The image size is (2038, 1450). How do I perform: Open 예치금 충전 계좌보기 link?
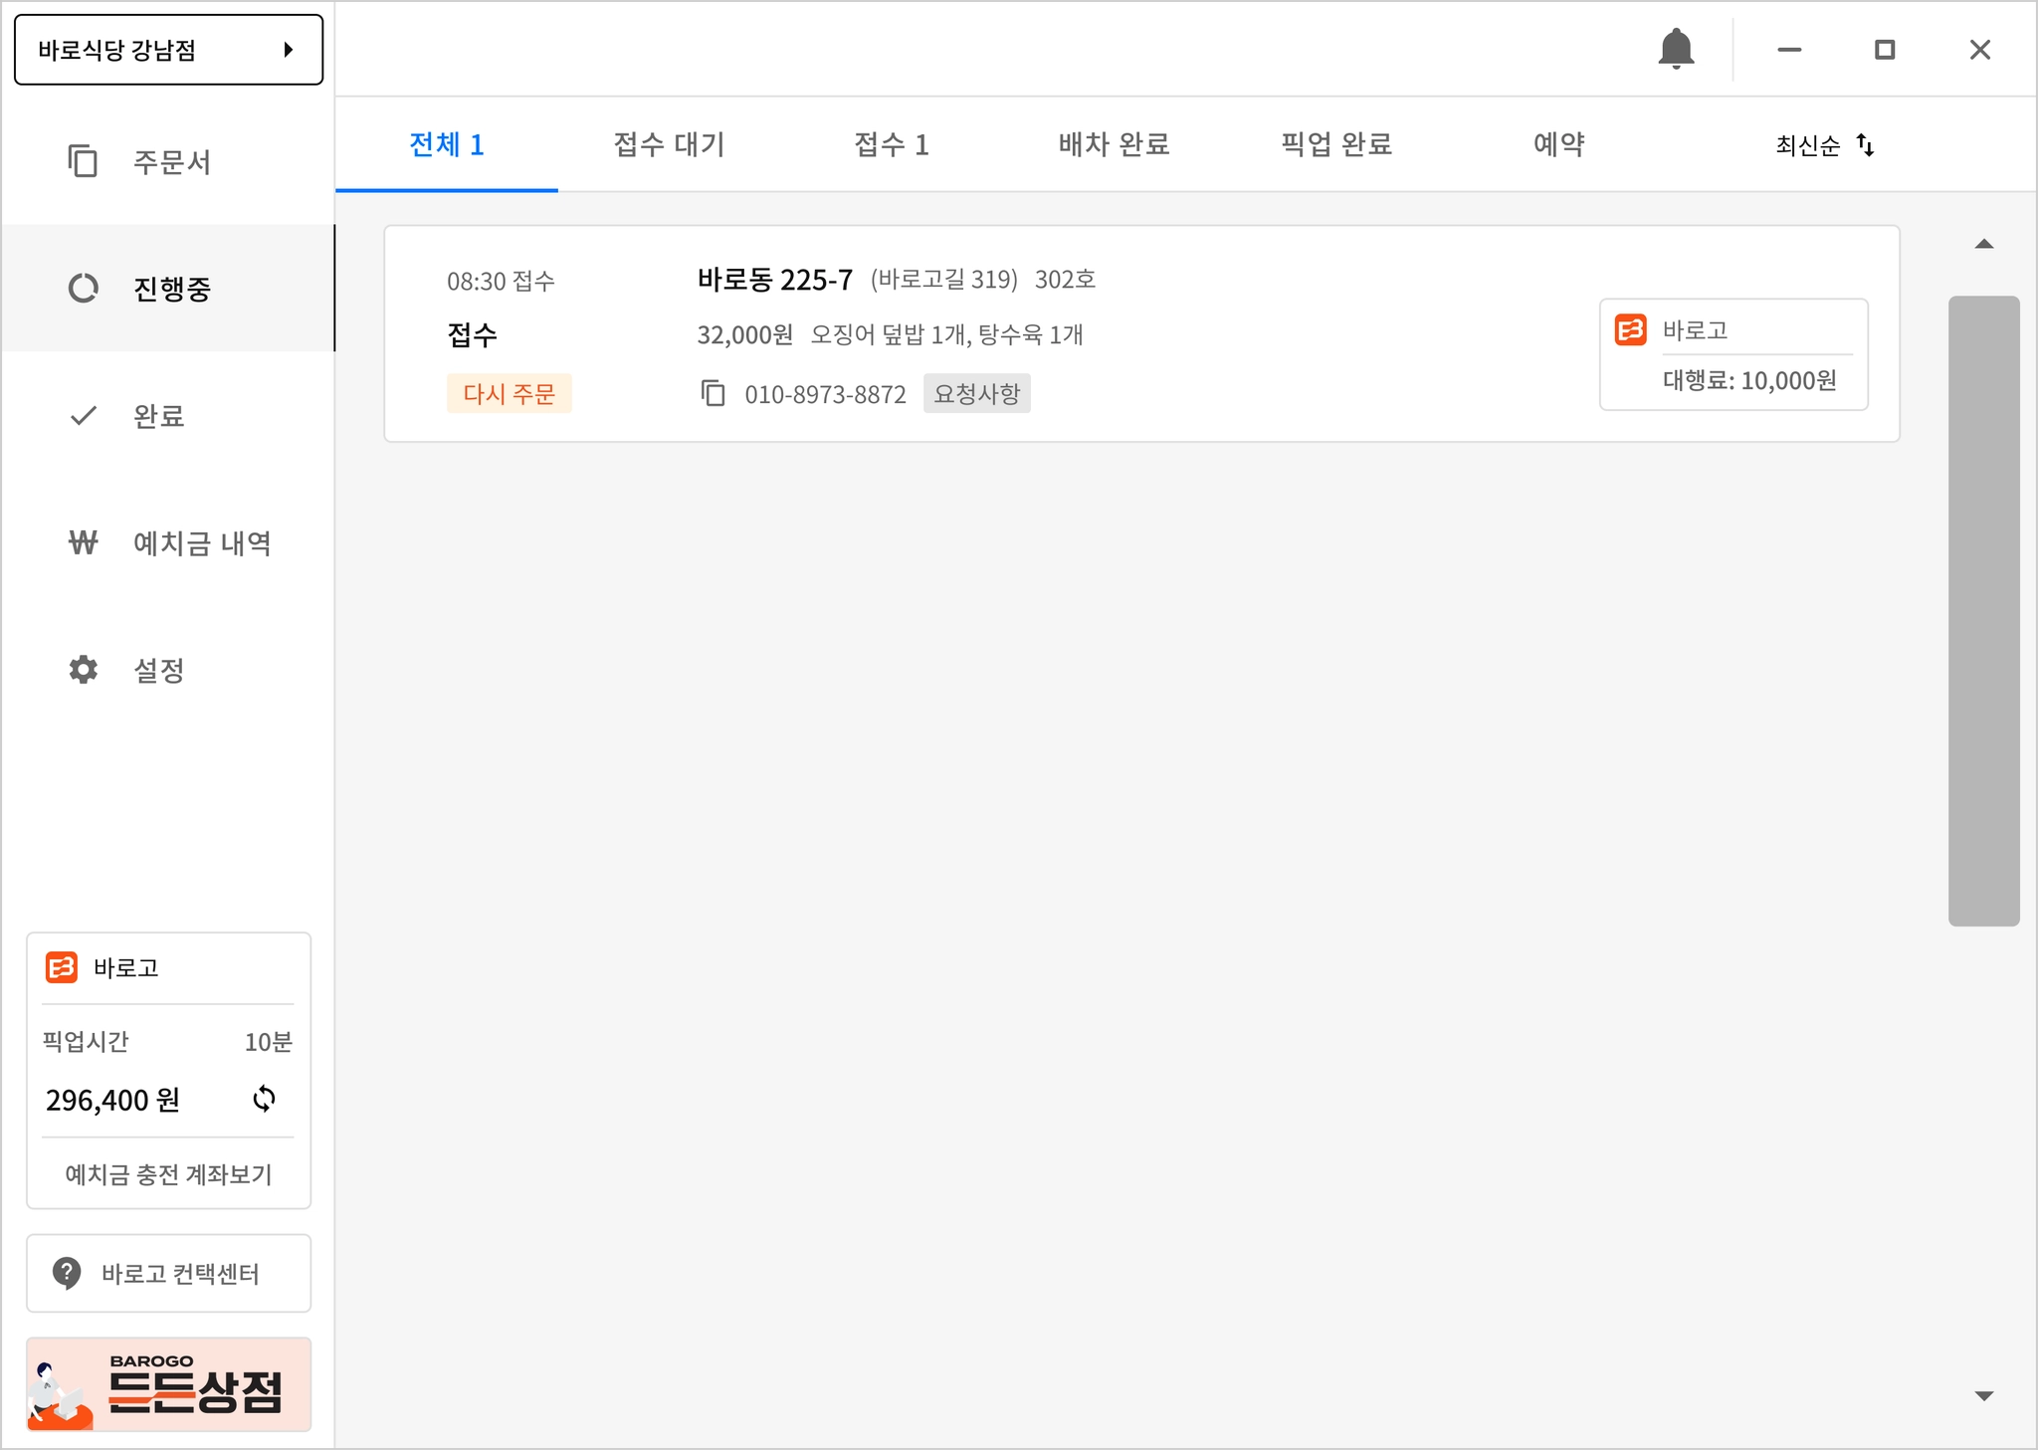pos(168,1174)
